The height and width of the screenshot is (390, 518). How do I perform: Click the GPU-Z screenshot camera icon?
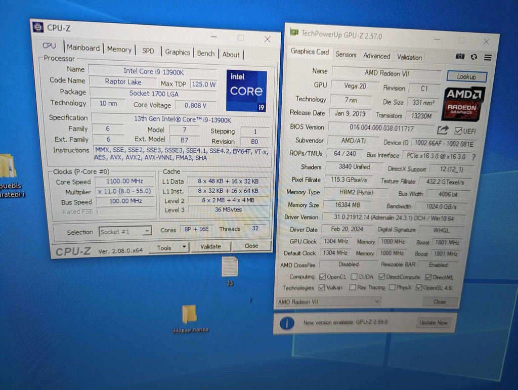point(460,57)
